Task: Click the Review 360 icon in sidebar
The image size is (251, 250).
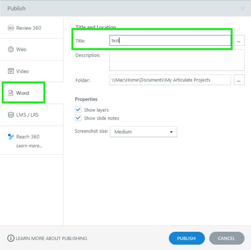Action: (11, 28)
